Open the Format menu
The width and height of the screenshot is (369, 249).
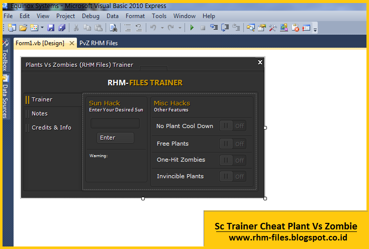(135, 16)
